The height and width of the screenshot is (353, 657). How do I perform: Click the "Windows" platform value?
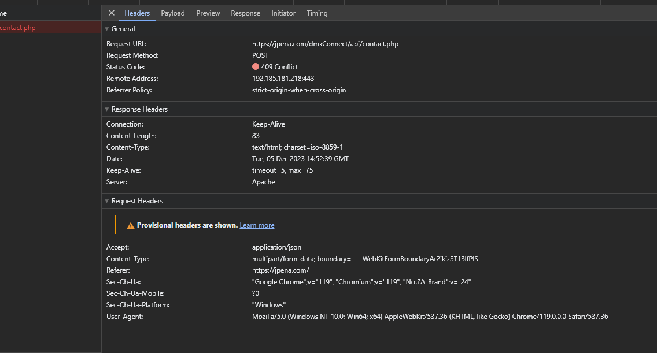tap(269, 305)
